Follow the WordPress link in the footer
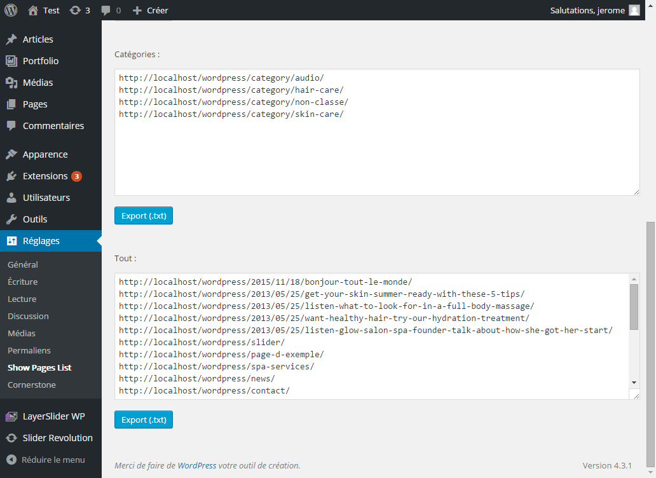Viewport: 656px width, 478px height. [x=197, y=465]
